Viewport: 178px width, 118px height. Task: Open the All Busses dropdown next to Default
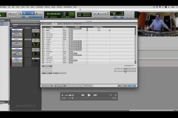pos(60,73)
